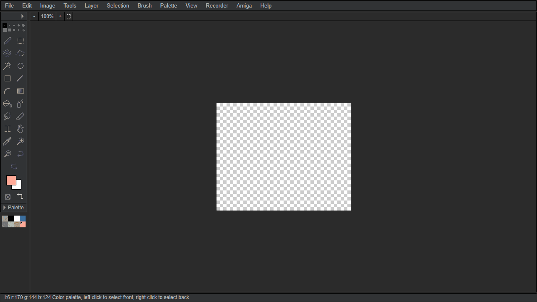Open the Amiga menu
Viewport: 537px width, 302px height.
point(244,5)
